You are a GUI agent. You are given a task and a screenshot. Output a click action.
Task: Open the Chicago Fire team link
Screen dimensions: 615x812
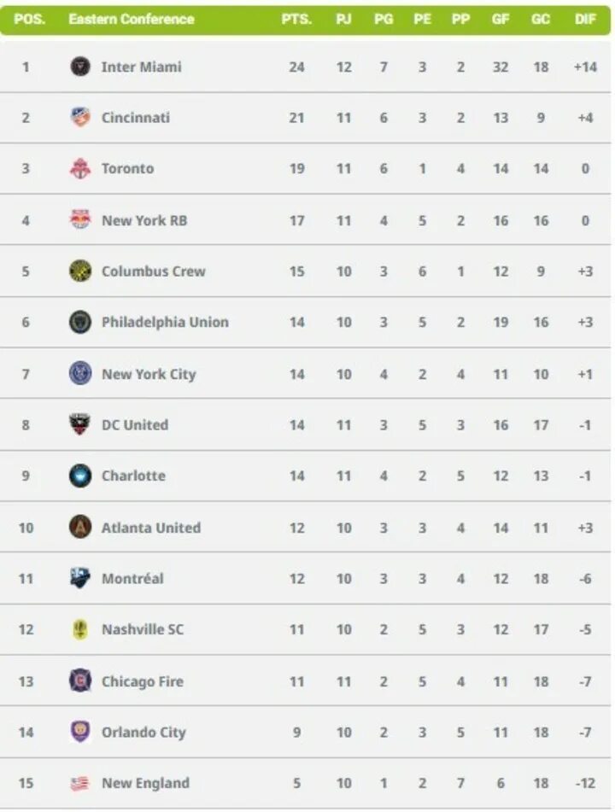coord(143,681)
